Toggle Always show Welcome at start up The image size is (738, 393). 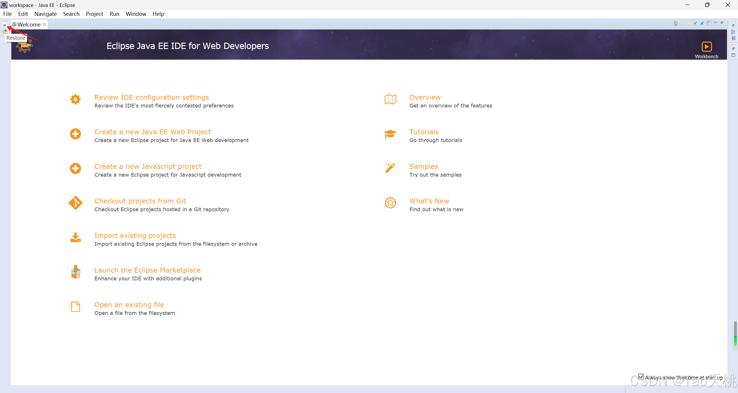pos(641,377)
